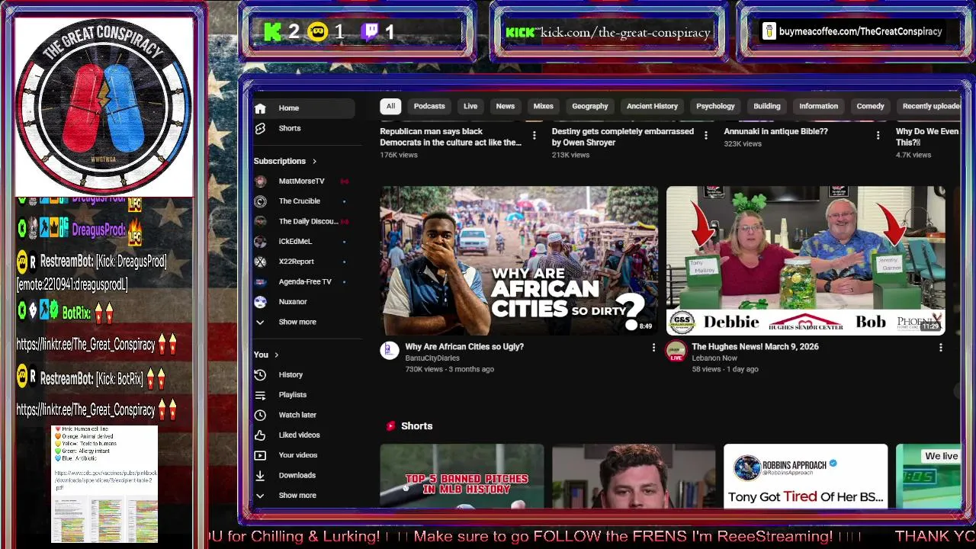Select the Psychology filter chip
Screen dimensions: 976x549
tap(715, 107)
